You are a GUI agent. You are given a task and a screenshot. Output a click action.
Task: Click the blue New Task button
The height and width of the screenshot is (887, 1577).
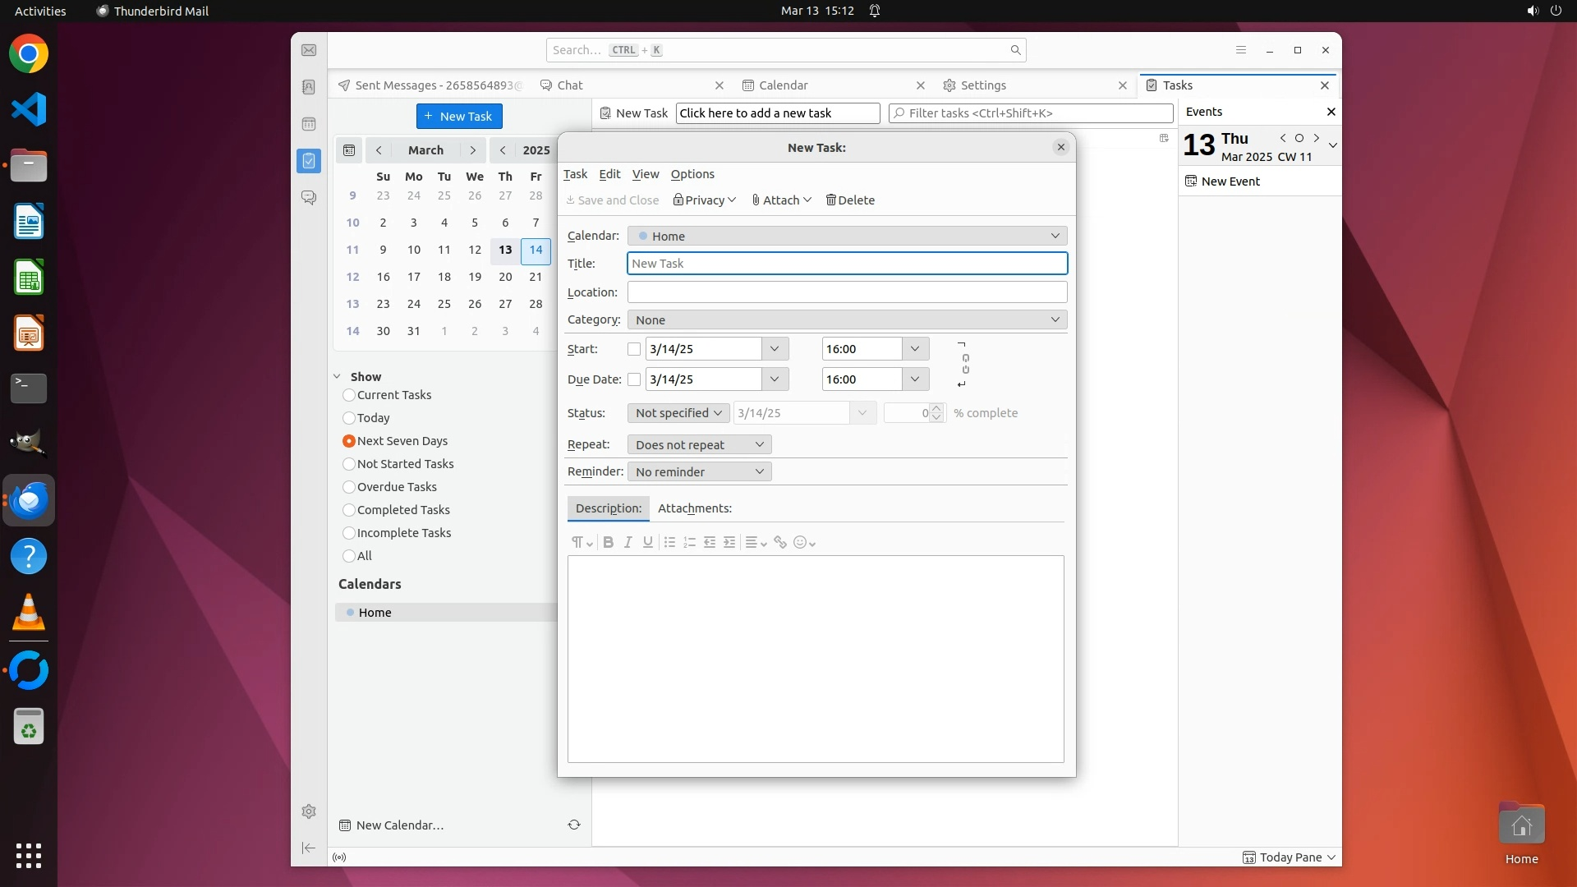click(x=459, y=116)
